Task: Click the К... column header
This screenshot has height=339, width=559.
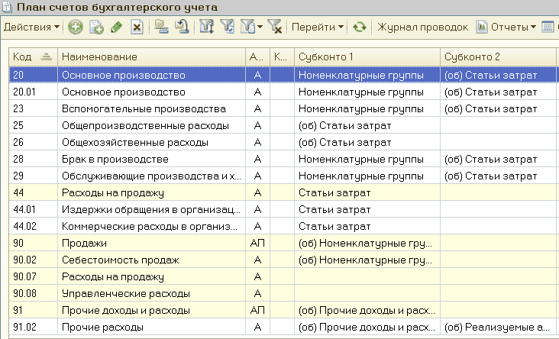Action: pyautogui.click(x=282, y=56)
